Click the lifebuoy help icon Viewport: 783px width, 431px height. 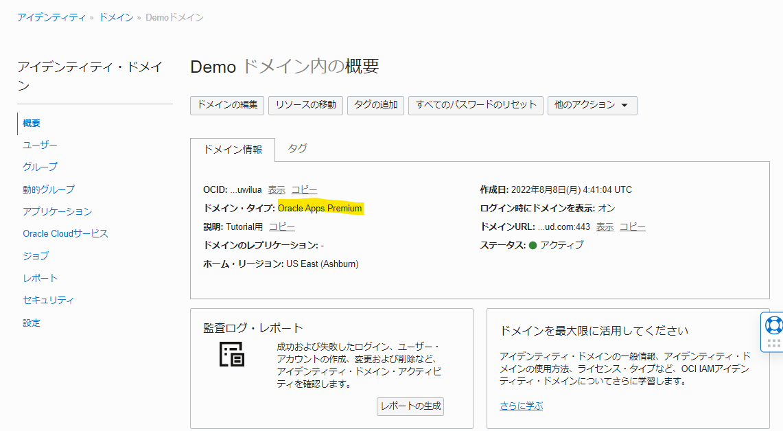pos(774,325)
